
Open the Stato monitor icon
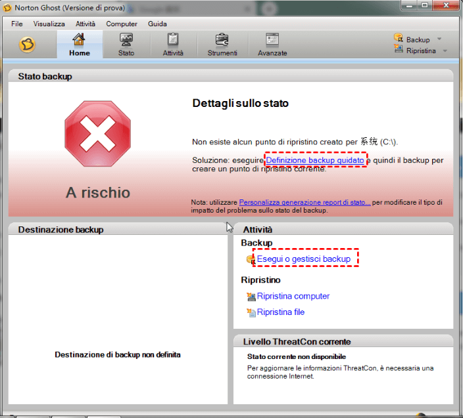126,39
